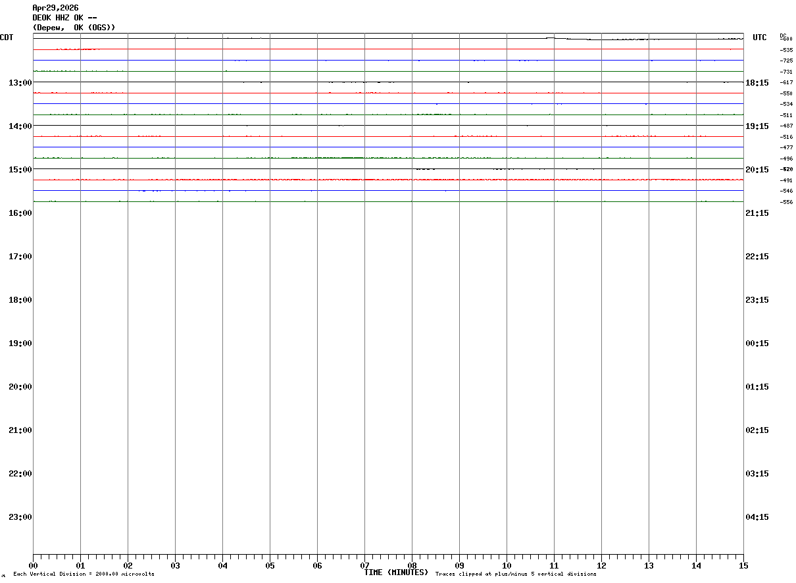Click minute label 04 on time axis
The height and width of the screenshot is (583, 796).
[222, 566]
